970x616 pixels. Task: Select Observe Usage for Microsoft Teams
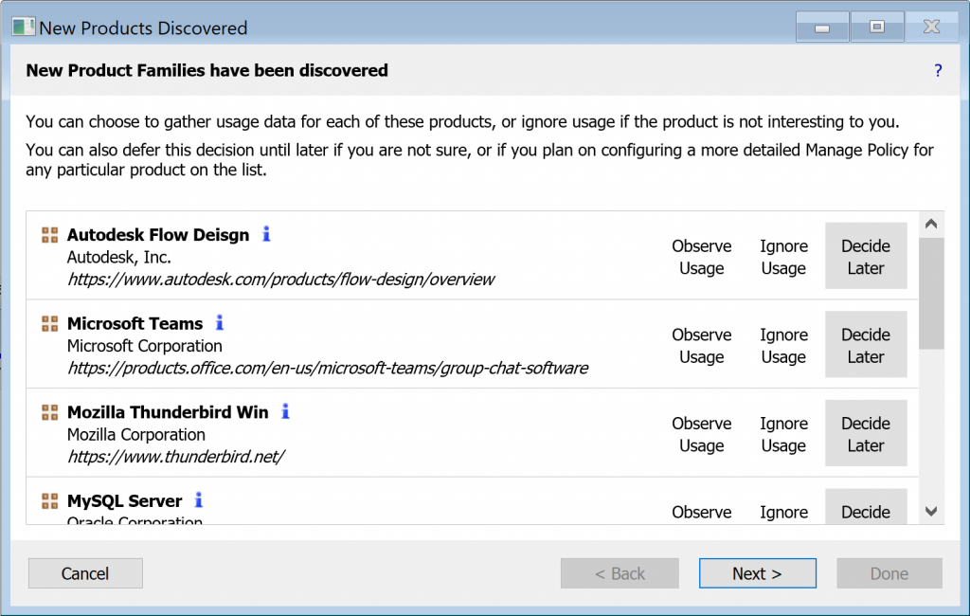click(702, 346)
